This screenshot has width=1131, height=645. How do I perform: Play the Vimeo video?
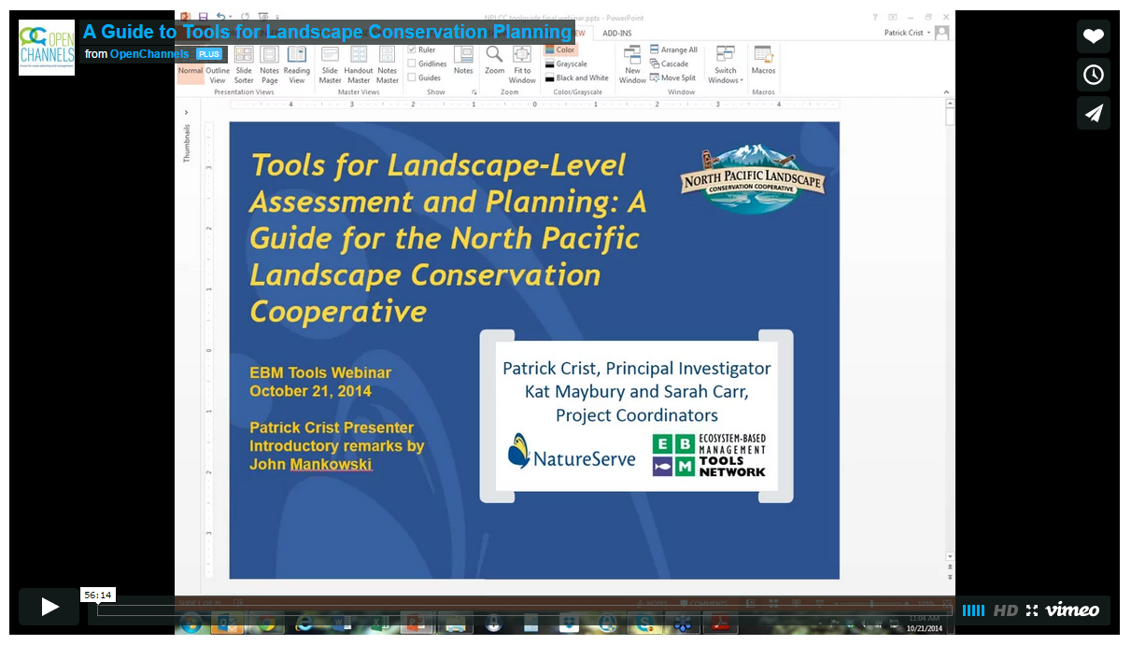[x=49, y=607]
